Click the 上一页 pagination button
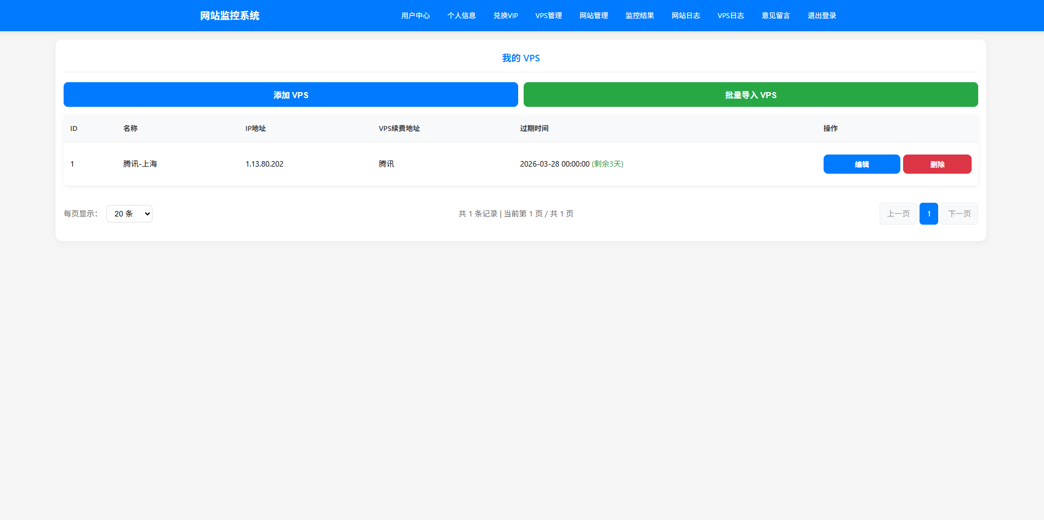Viewport: 1044px width, 520px height. point(898,214)
